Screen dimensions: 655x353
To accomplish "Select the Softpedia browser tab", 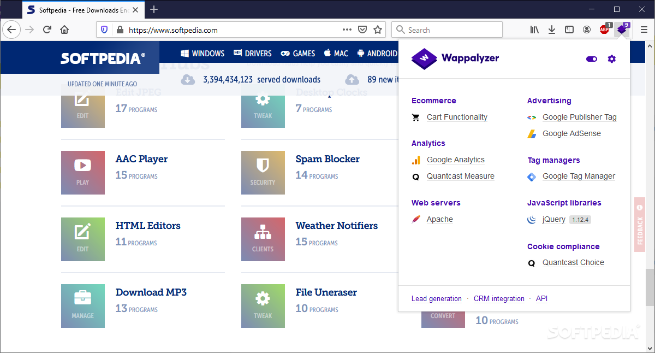I will tap(83, 9).
